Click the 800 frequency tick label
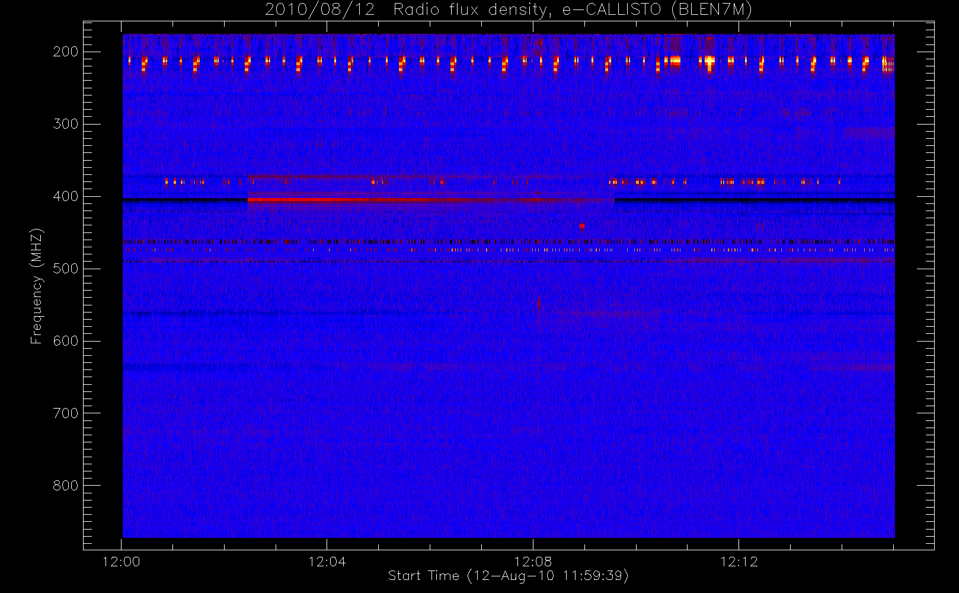This screenshot has height=593, width=959. (66, 486)
